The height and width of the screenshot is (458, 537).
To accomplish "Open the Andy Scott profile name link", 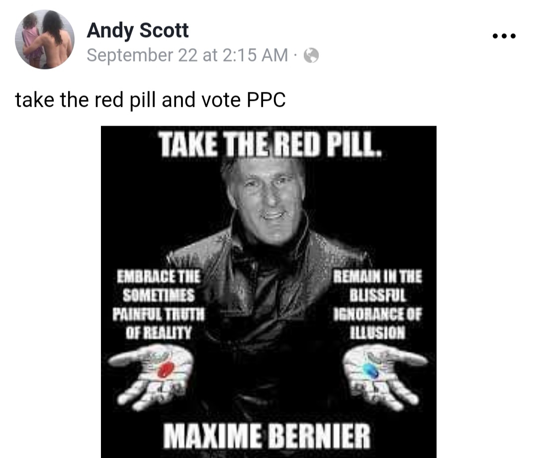I will [x=138, y=30].
